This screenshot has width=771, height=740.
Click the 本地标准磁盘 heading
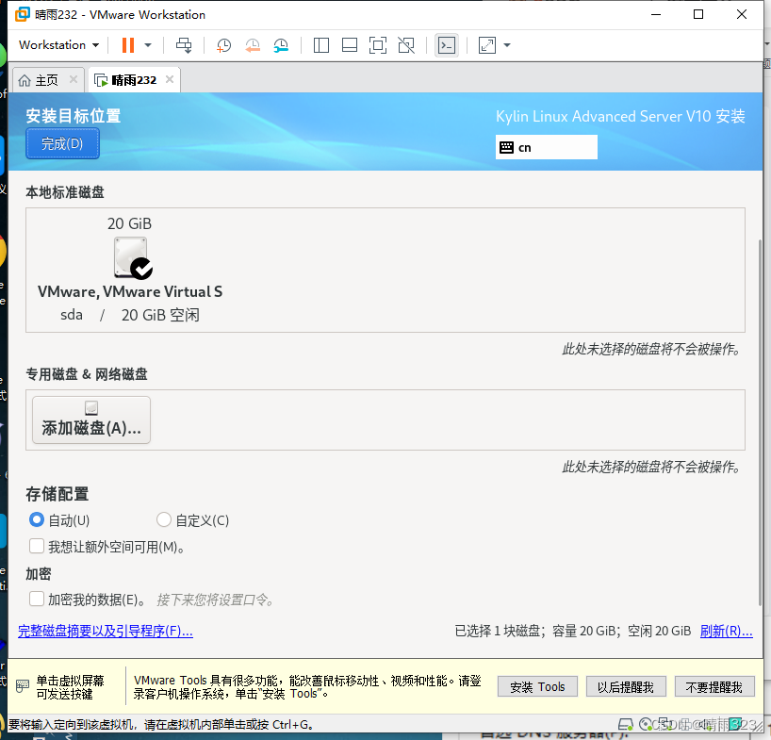pyautogui.click(x=65, y=192)
